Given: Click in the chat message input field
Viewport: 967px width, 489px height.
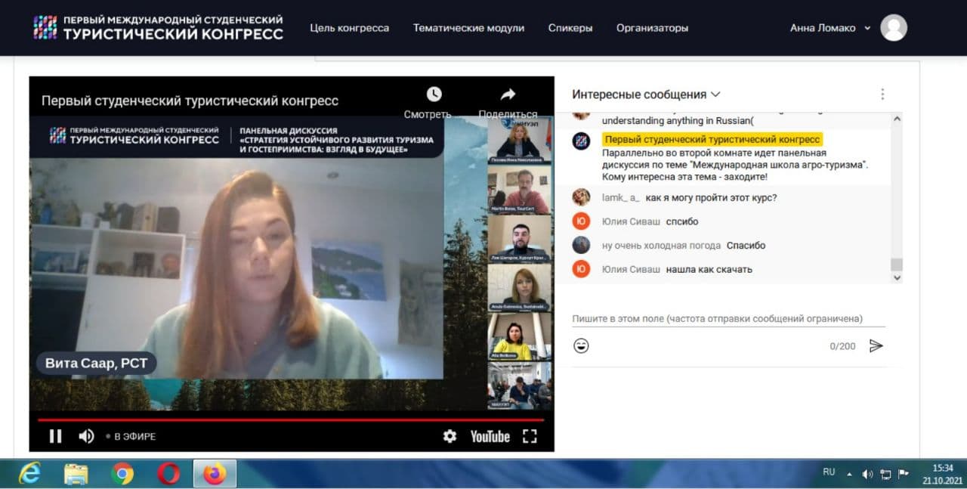Looking at the screenshot, I should tap(728, 319).
